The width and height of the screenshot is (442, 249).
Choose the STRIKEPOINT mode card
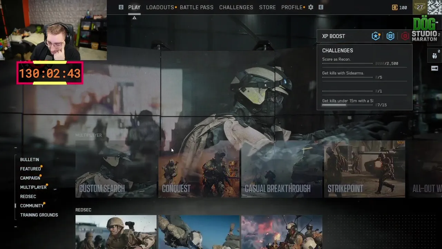tap(364, 169)
